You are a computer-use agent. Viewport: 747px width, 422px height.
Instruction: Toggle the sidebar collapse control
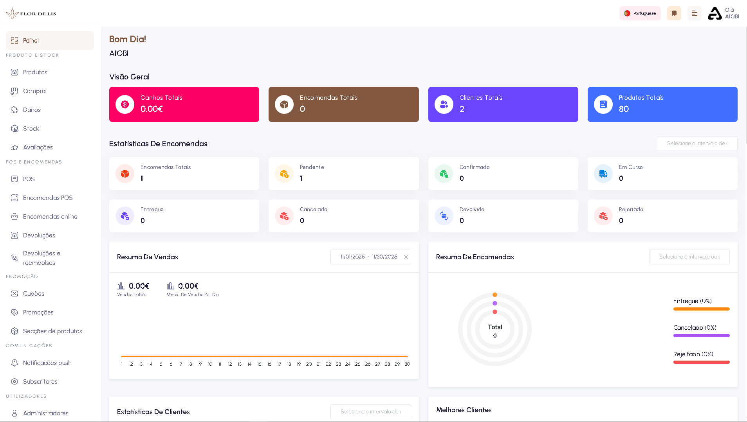[695, 13]
